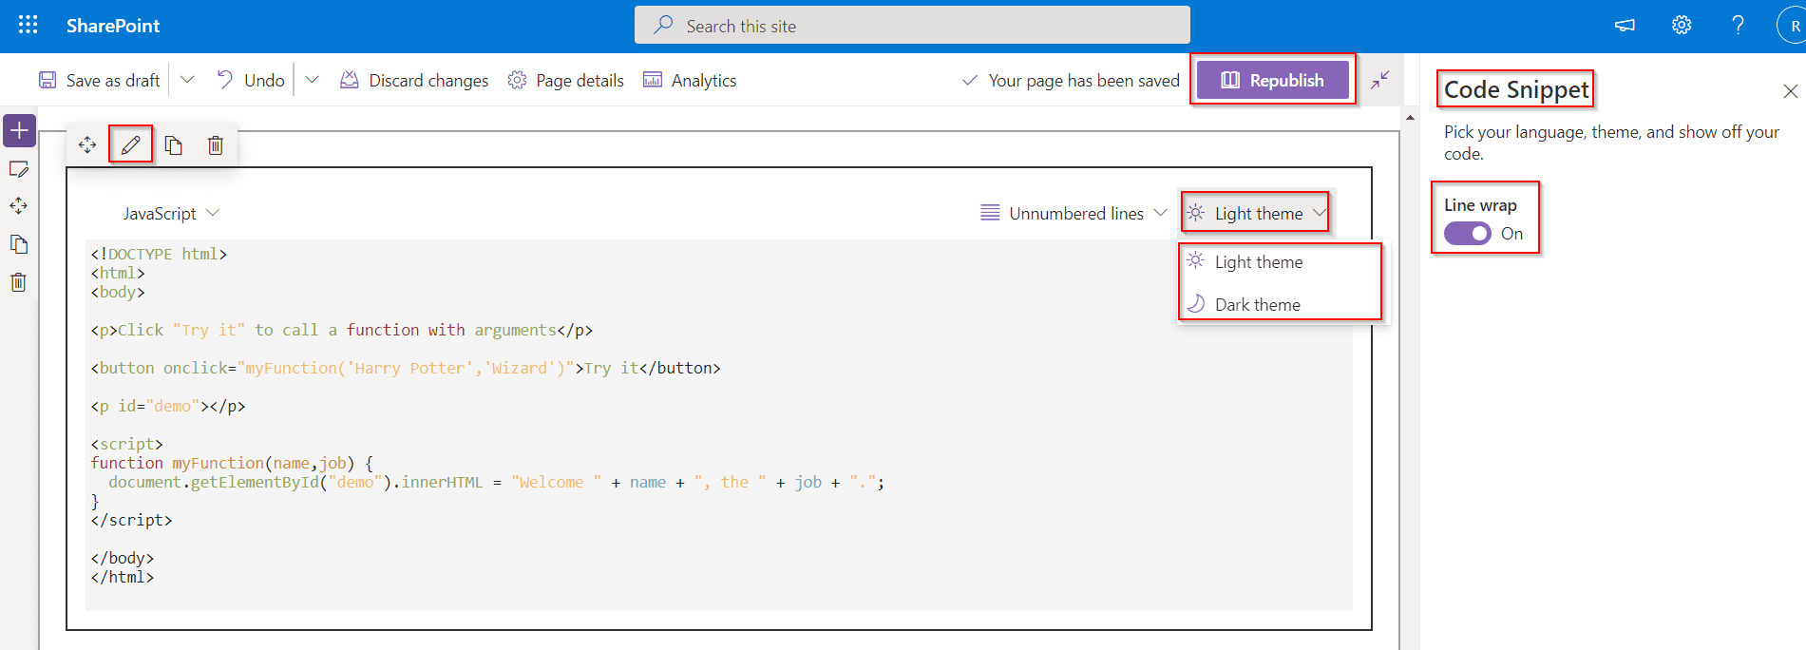The height and width of the screenshot is (650, 1806).
Task: Click the Search this site field
Action: (912, 26)
